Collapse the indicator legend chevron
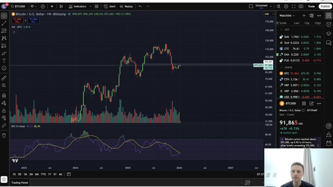This screenshot has height=187, width=333. (14, 32)
